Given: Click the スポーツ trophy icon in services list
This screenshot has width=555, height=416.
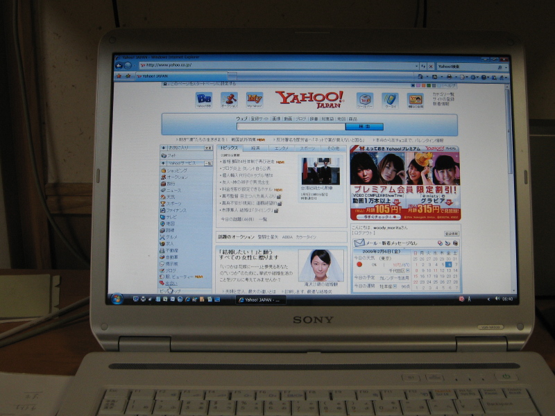Looking at the screenshot, I should click(163, 204).
